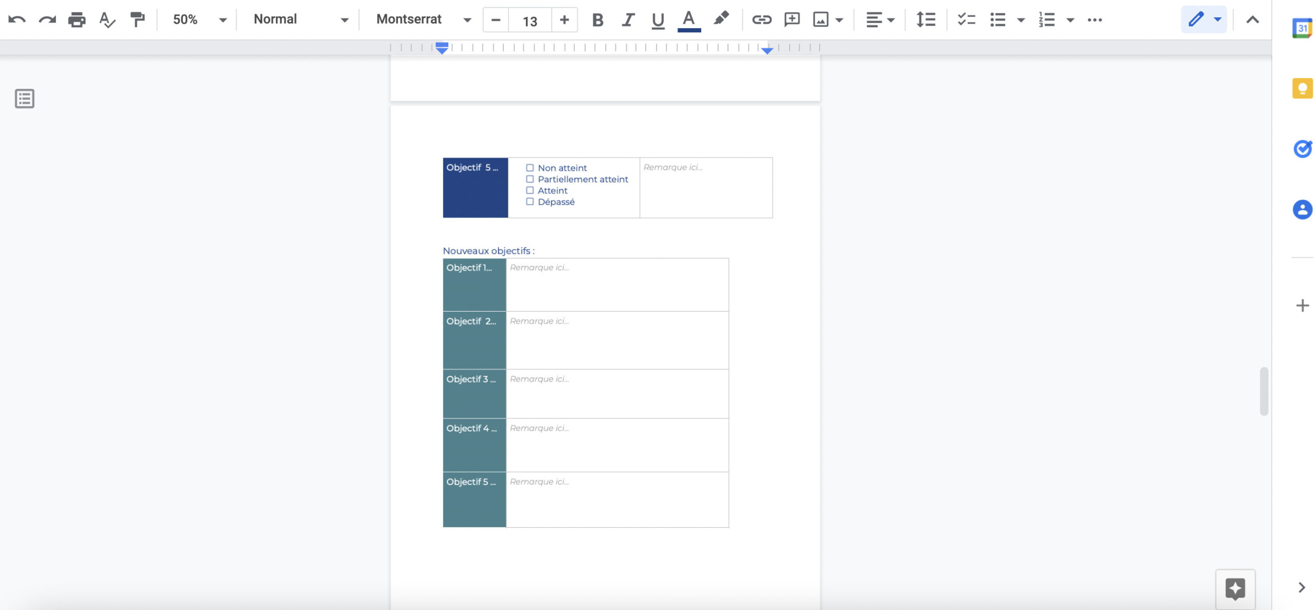The width and height of the screenshot is (1315, 610).
Task: Open the highlight color marker tool
Action: tap(721, 20)
